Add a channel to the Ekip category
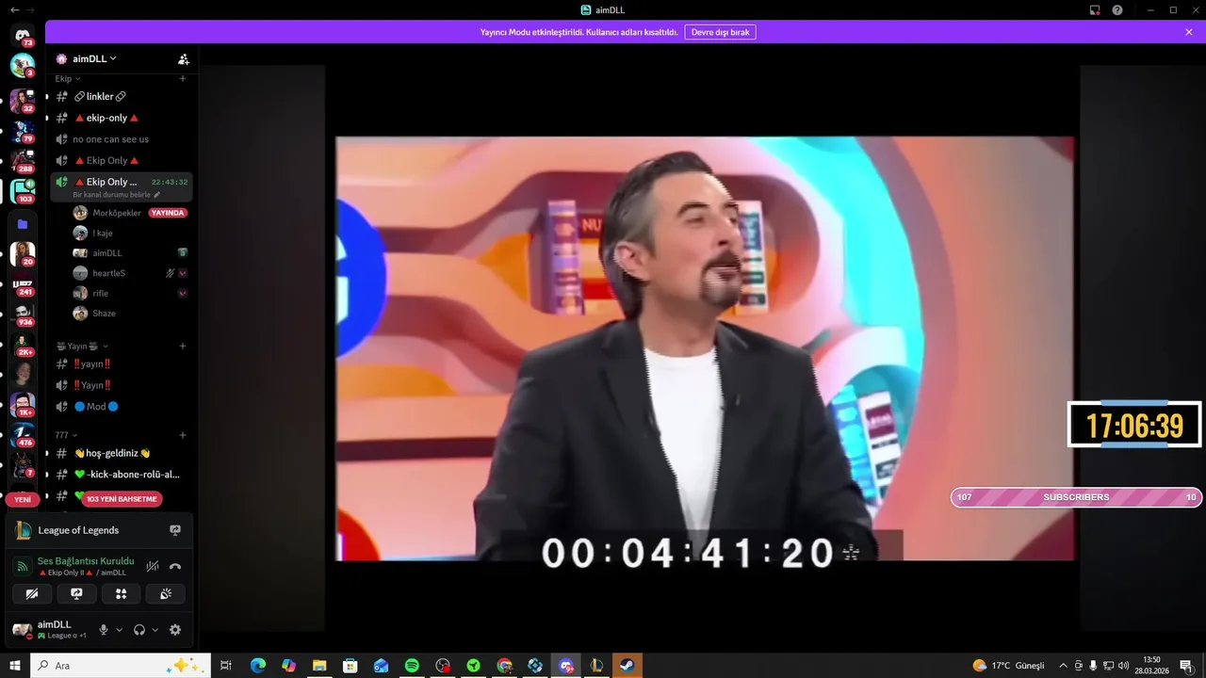The image size is (1206, 678). [183, 79]
